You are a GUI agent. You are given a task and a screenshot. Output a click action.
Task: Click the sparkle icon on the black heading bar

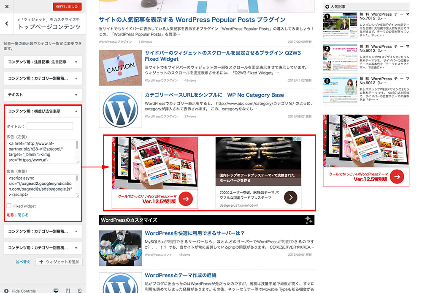pos(309,220)
